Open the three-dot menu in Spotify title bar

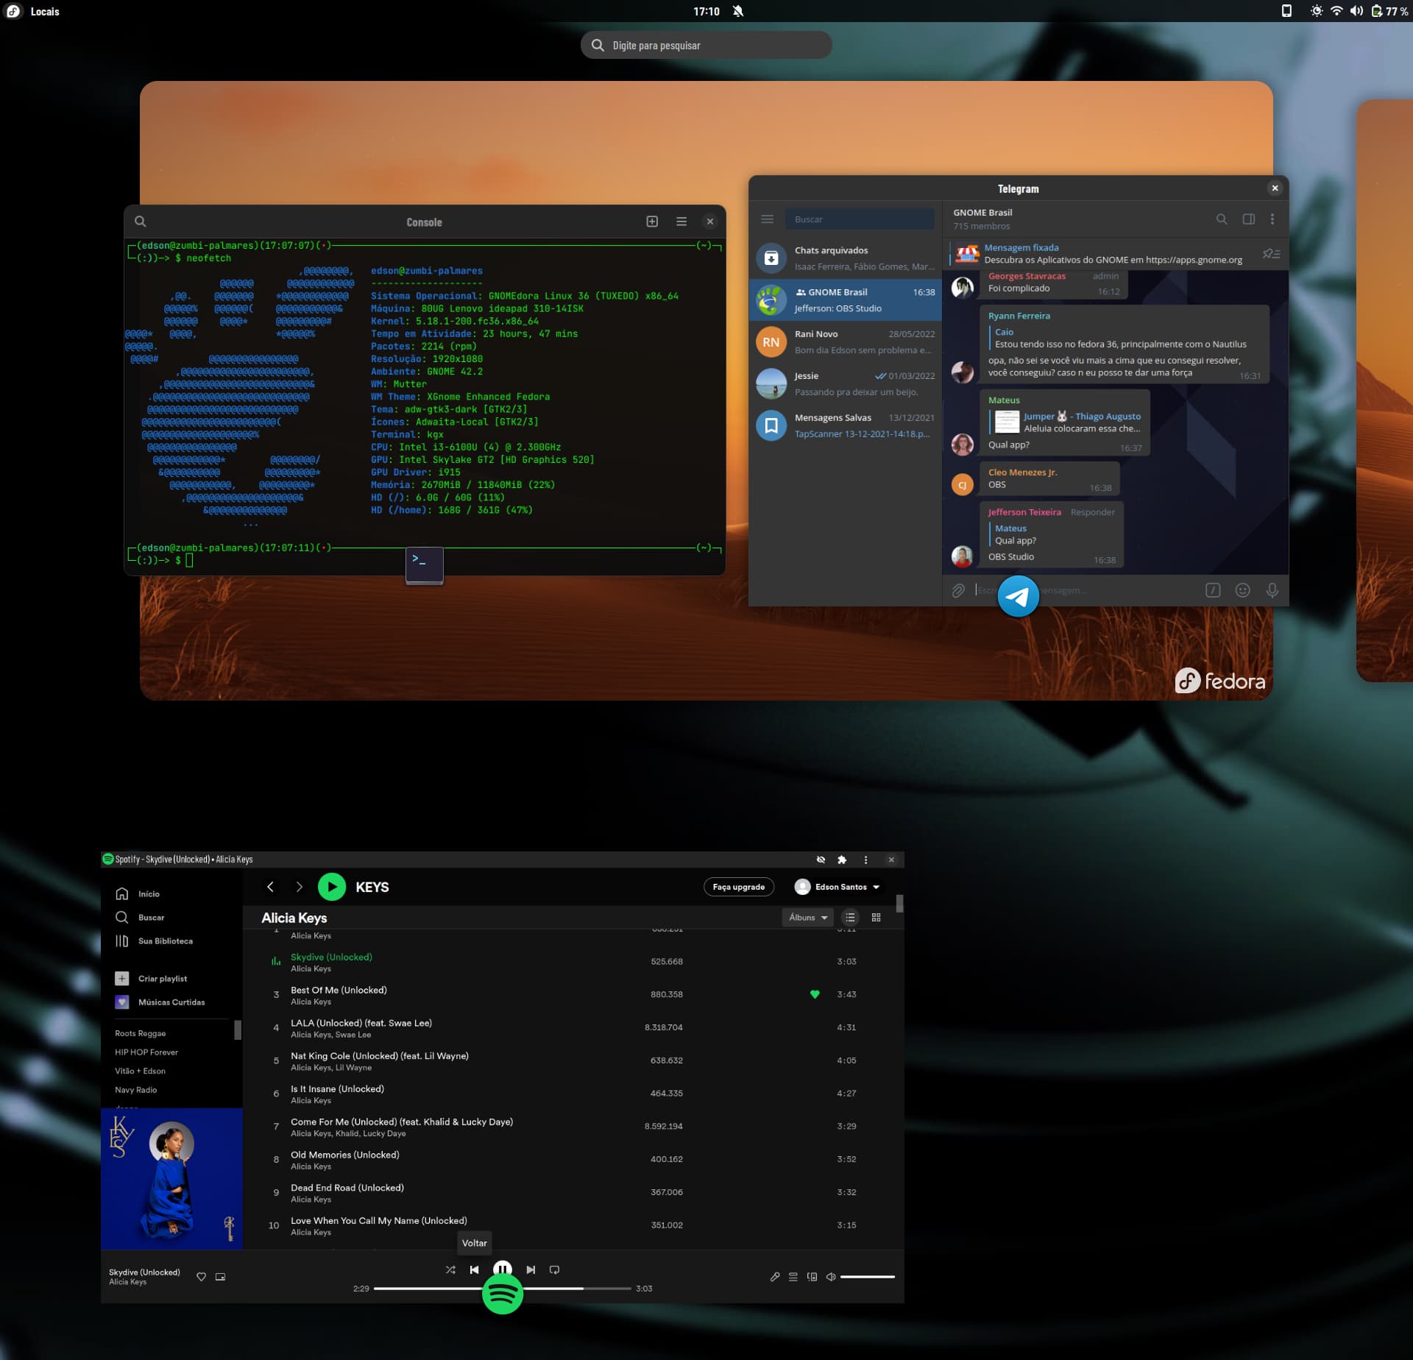(865, 860)
